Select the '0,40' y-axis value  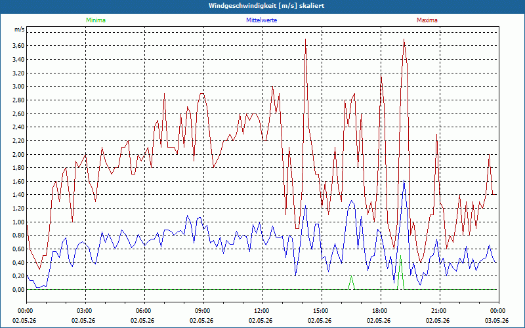[x=18, y=263]
